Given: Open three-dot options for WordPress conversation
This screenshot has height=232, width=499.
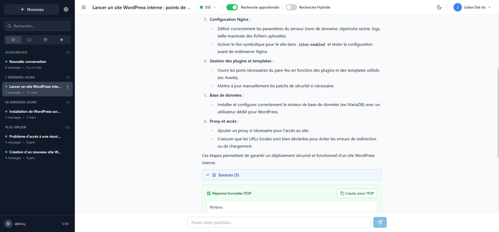Looking at the screenshot, I should pos(68,87).
